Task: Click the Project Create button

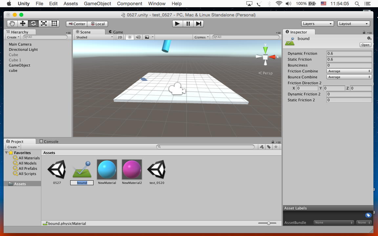Action: click(x=13, y=147)
